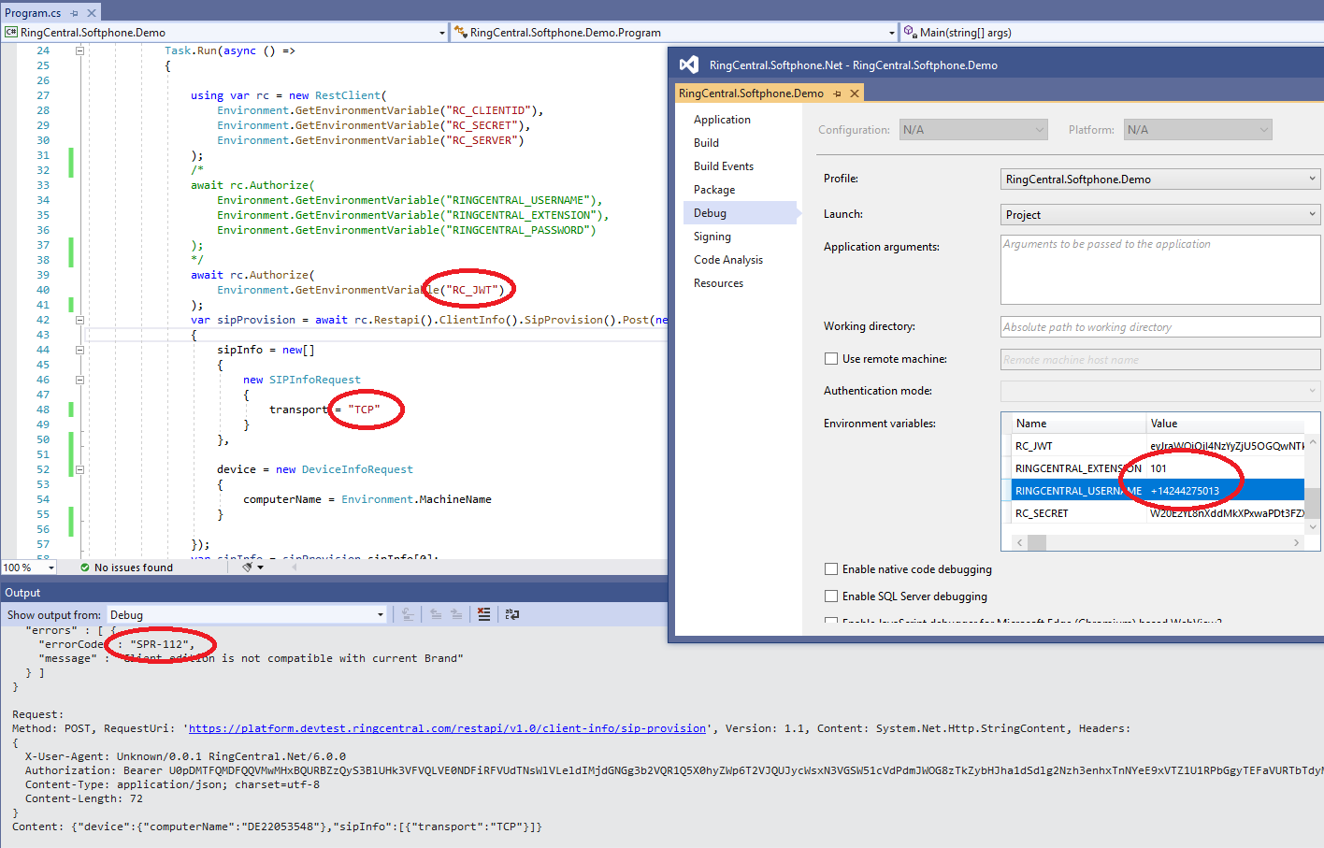Open the project scope dropdown RingCentral.Softphone.Demo

point(224,33)
